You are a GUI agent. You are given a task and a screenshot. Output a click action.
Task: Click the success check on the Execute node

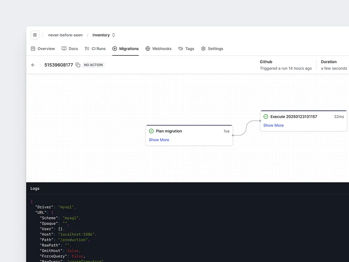tap(266, 116)
